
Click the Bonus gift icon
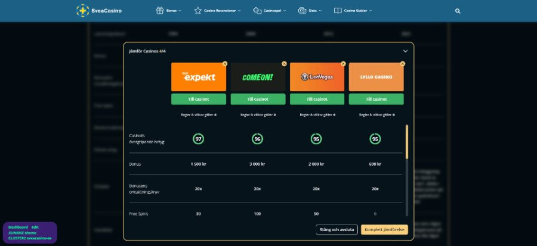pyautogui.click(x=159, y=11)
